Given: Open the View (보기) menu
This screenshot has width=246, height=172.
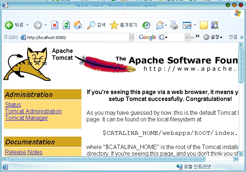Looking at the screenshot, I should [51, 13].
